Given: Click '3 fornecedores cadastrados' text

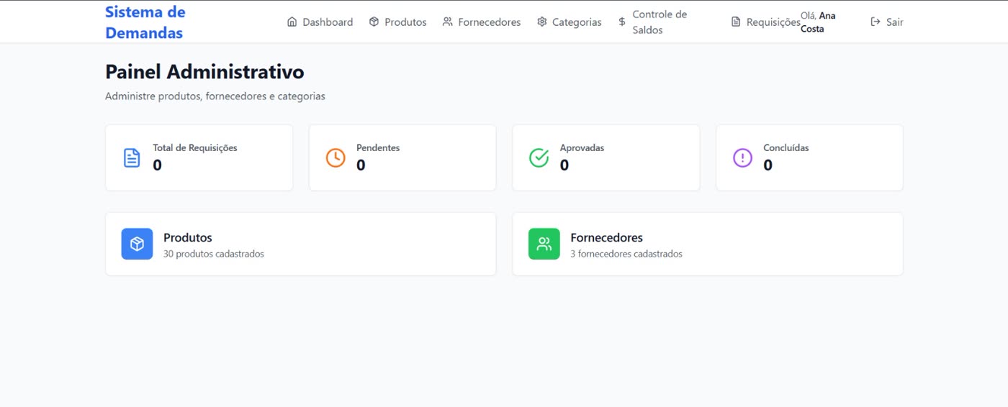Looking at the screenshot, I should point(626,254).
